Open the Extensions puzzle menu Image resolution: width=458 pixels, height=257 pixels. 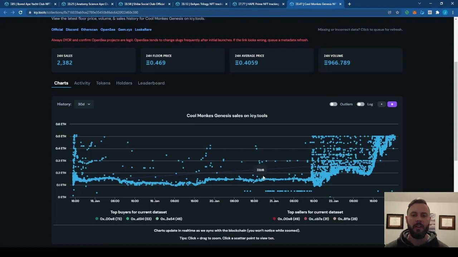click(437, 12)
